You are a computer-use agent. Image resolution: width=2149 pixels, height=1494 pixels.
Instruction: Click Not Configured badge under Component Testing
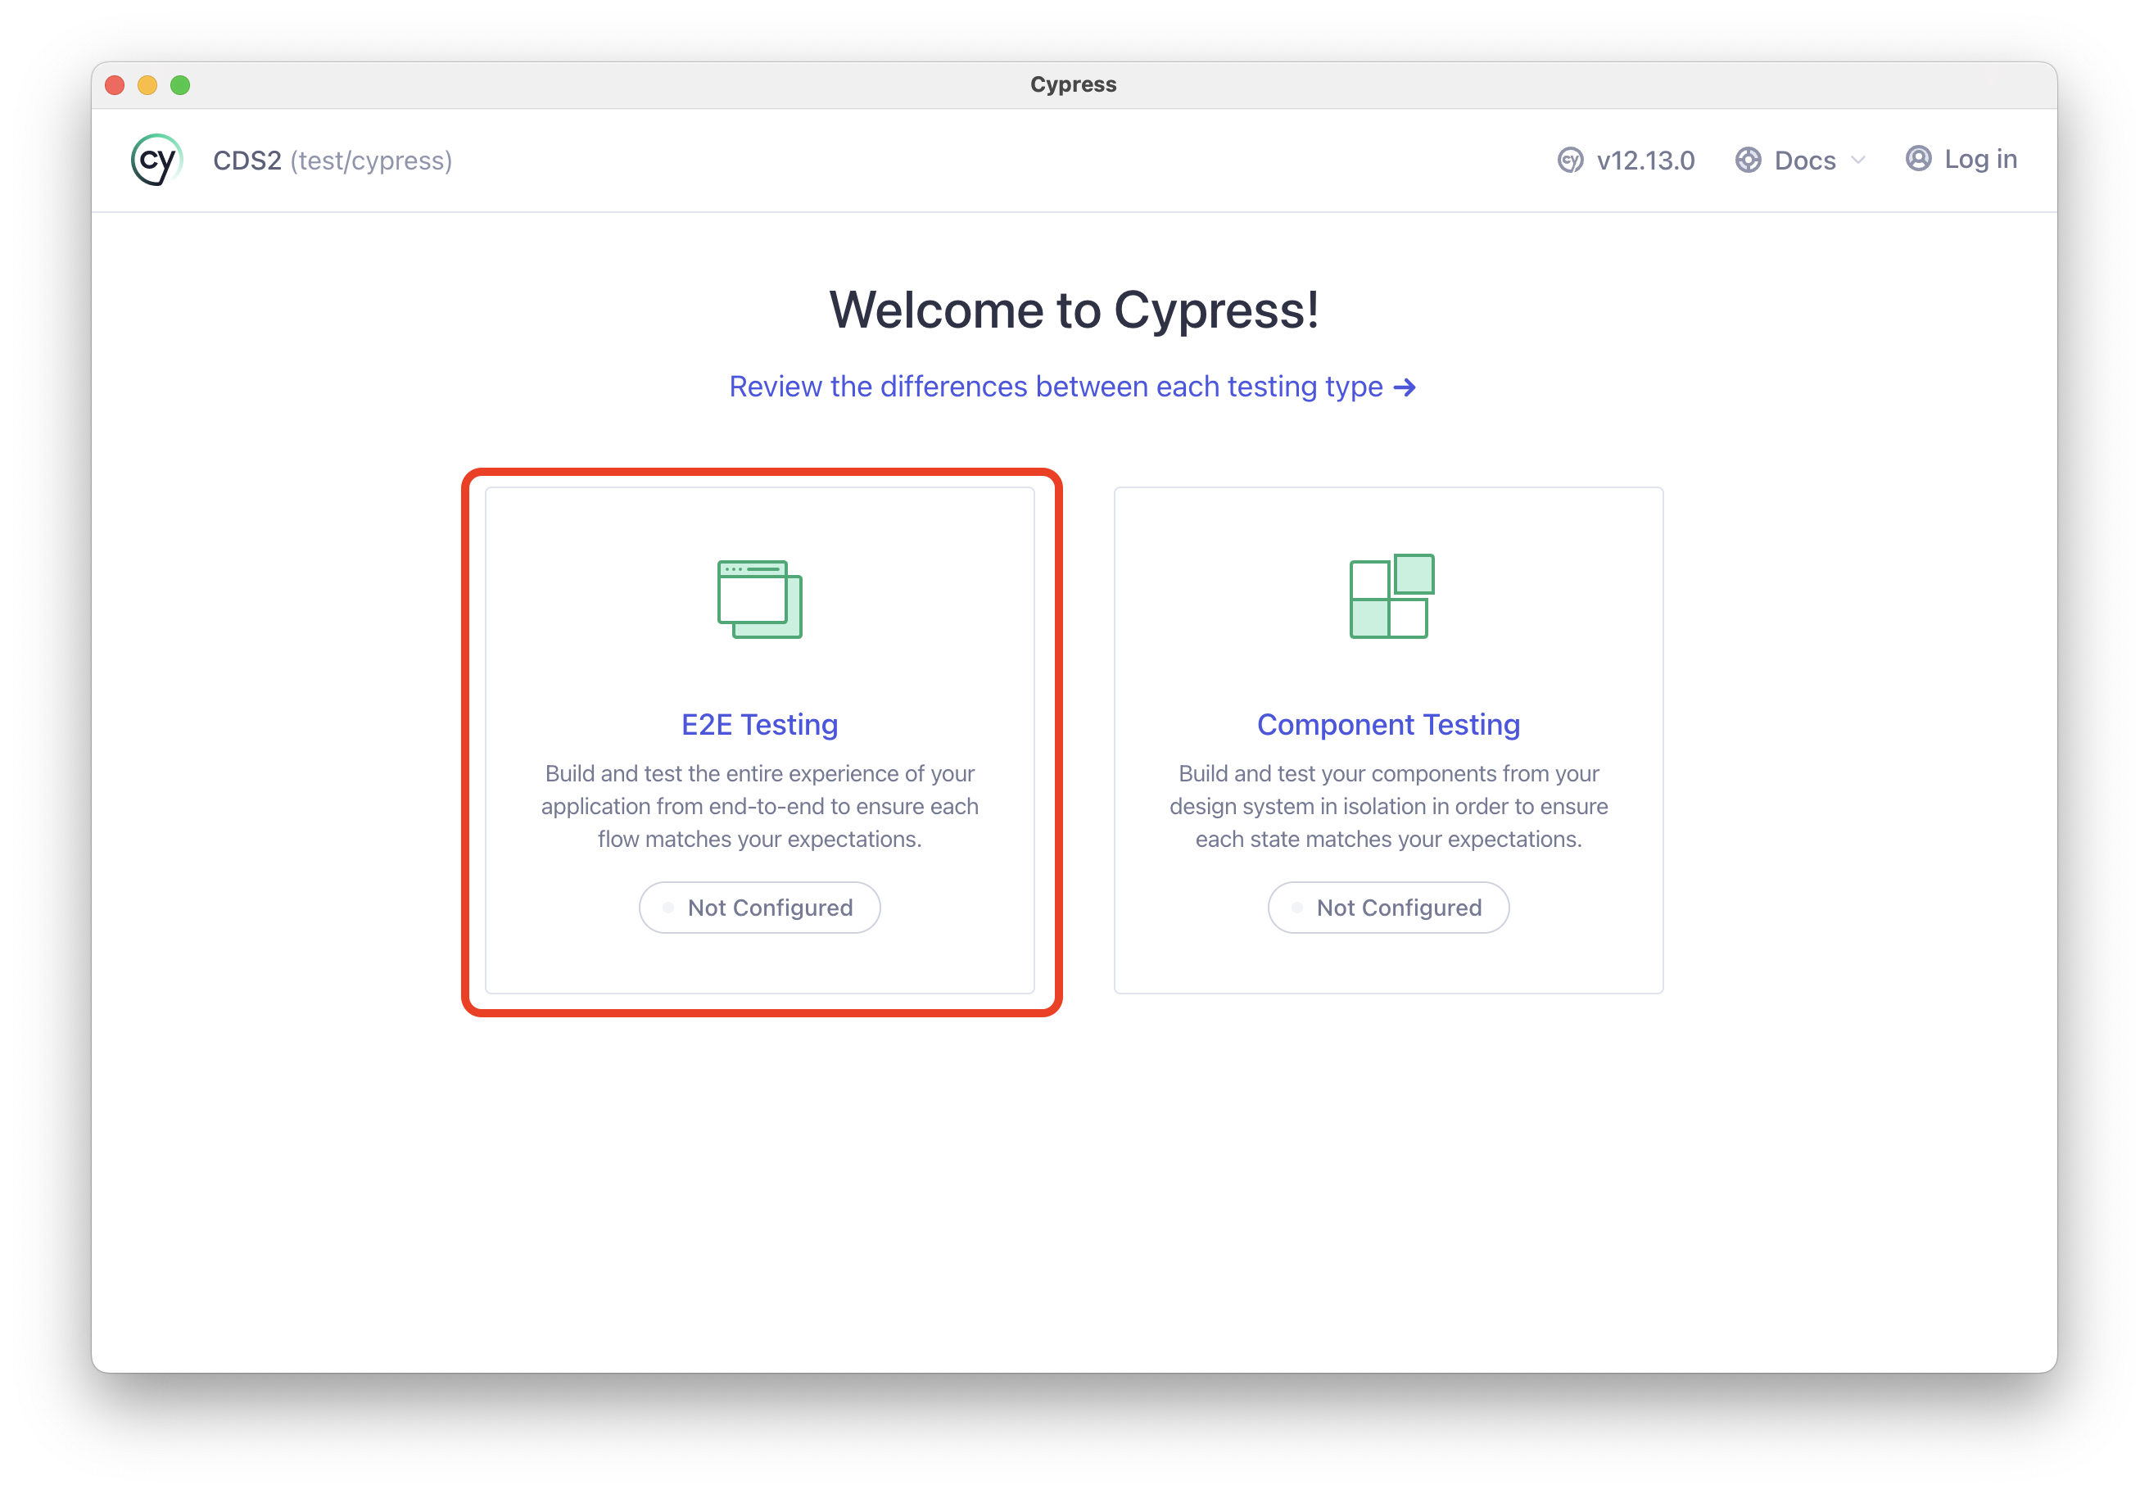pos(1388,907)
